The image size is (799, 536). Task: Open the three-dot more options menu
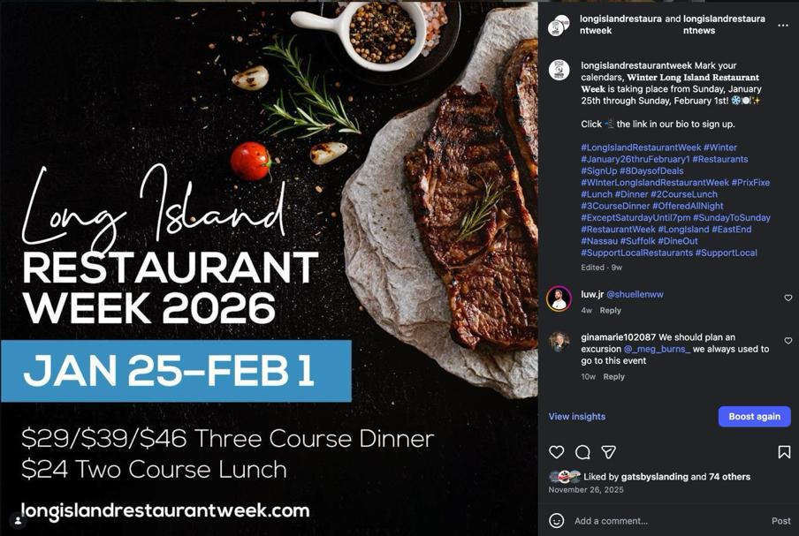click(x=783, y=26)
